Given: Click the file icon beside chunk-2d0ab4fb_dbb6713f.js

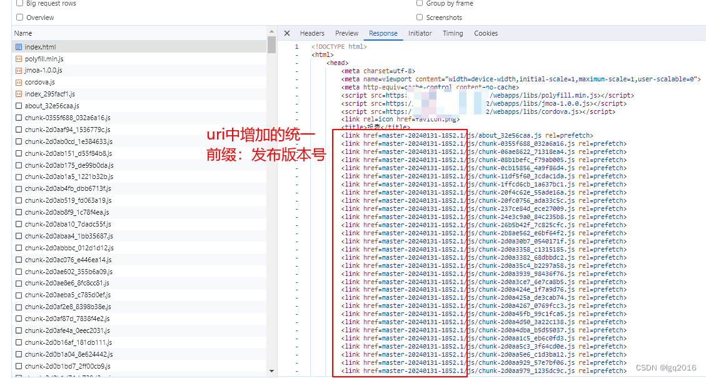Looking at the screenshot, I should pyautogui.click(x=19, y=189).
